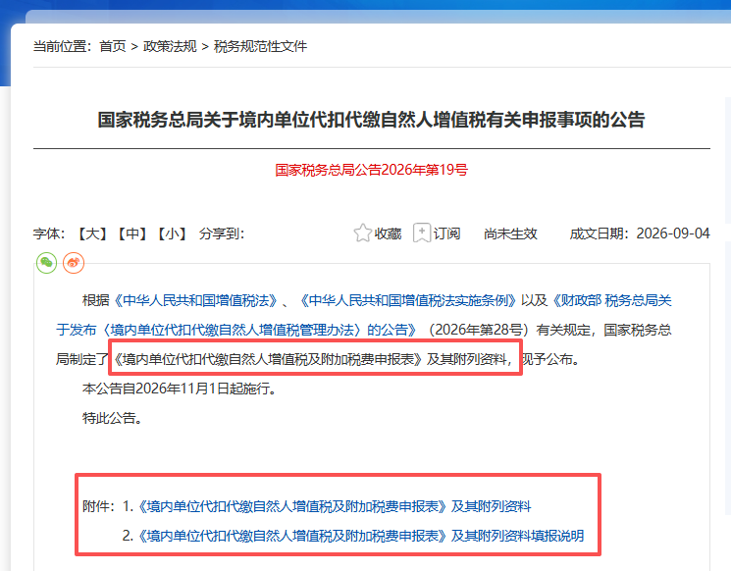Set font size to 大
Image resolution: width=731 pixels, height=571 pixels.
click(92, 234)
